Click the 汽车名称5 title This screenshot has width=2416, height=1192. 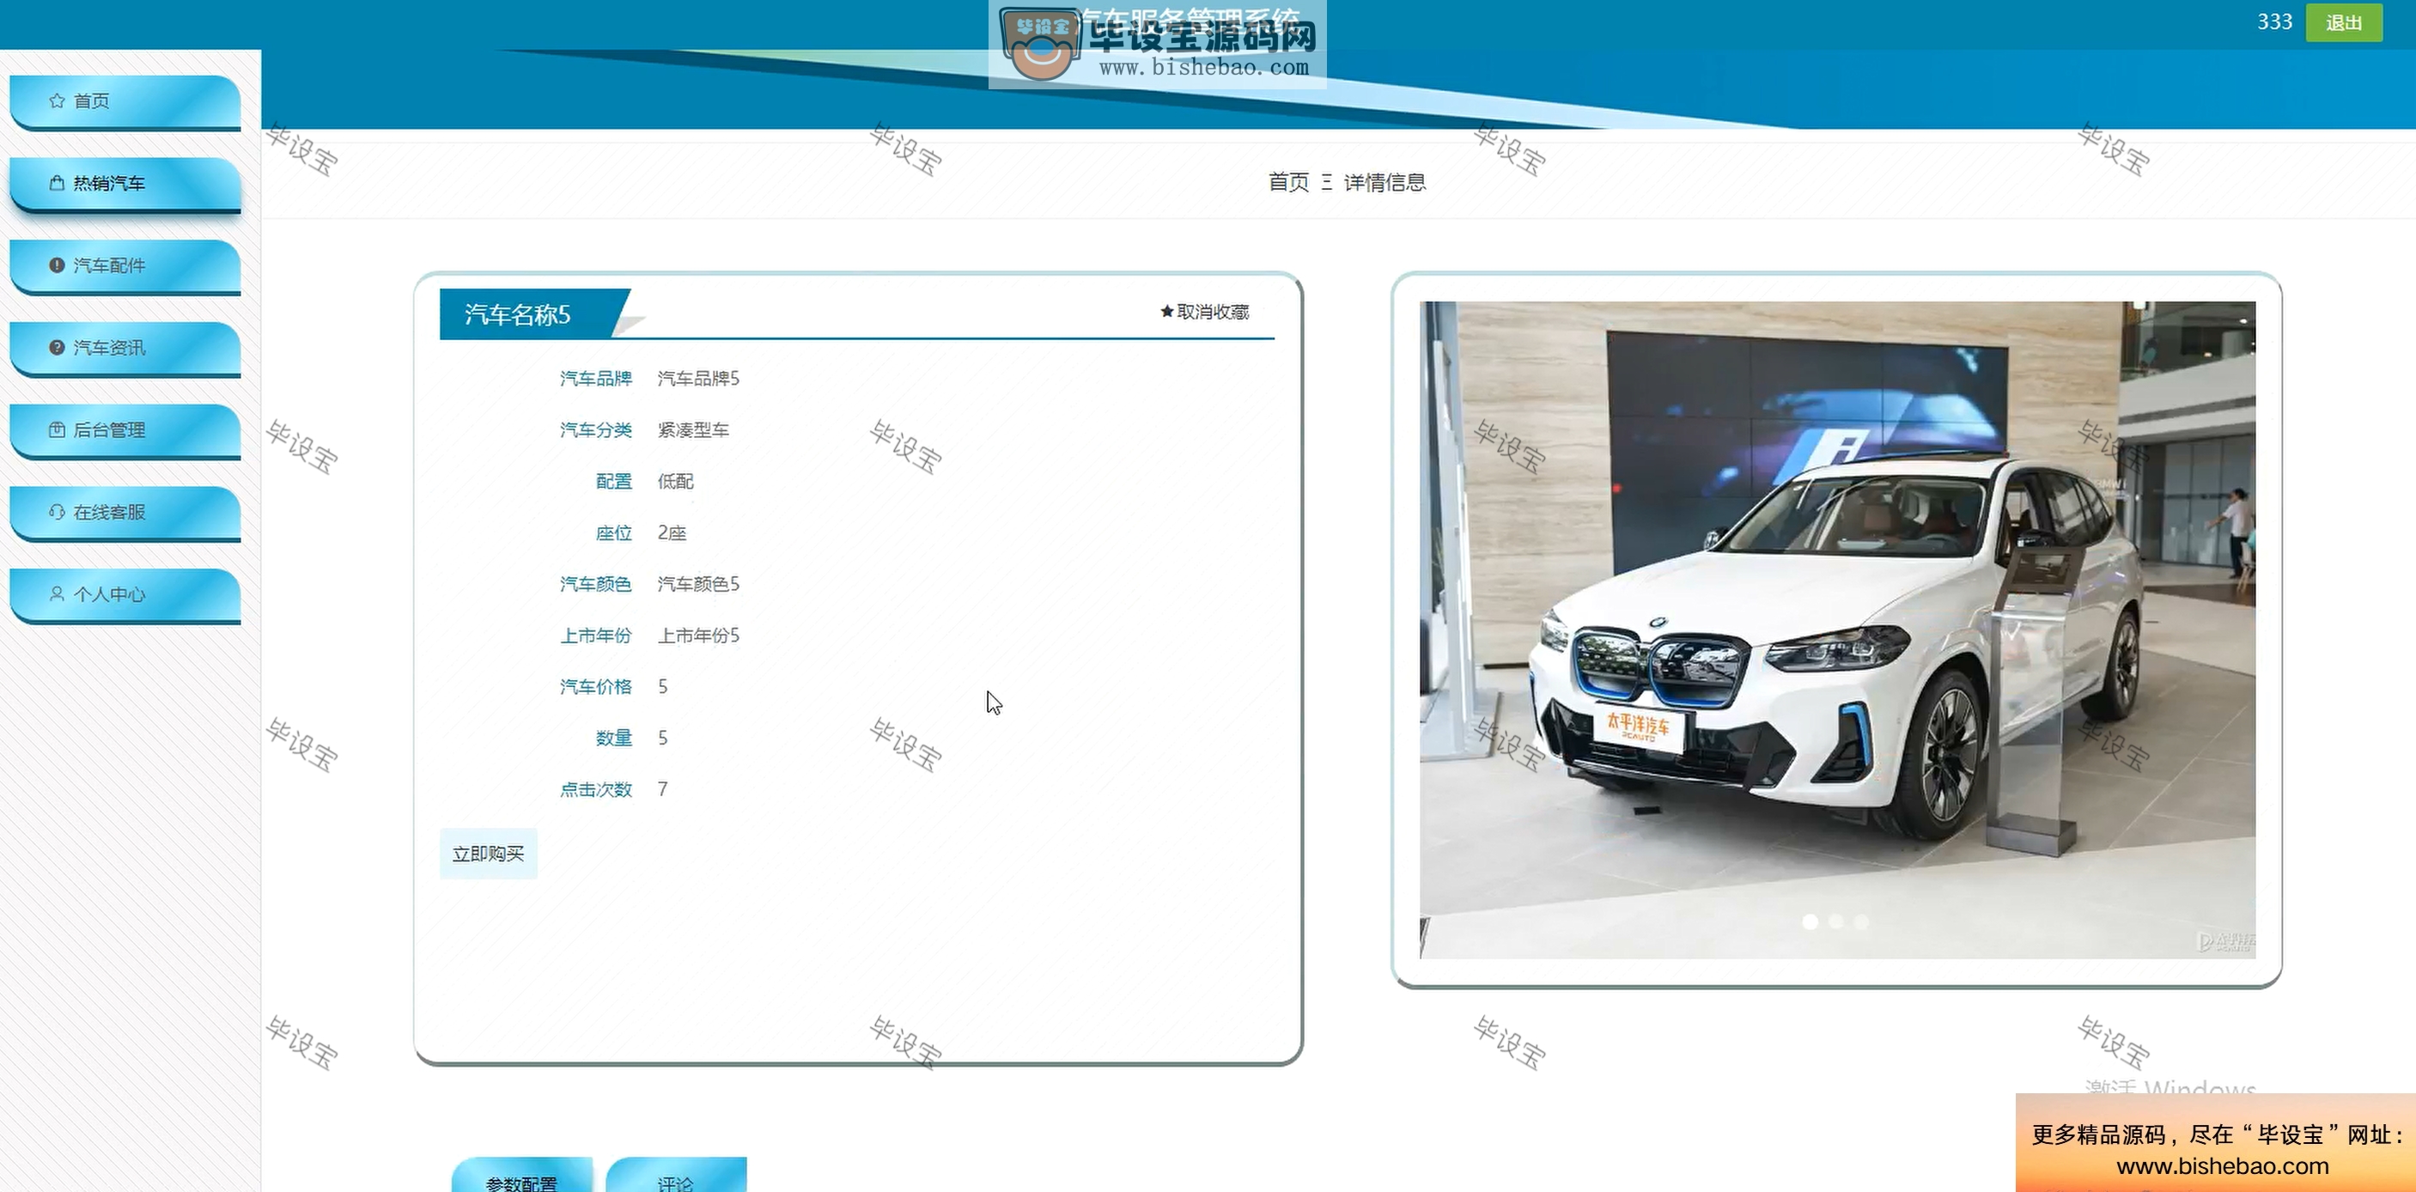point(518,314)
